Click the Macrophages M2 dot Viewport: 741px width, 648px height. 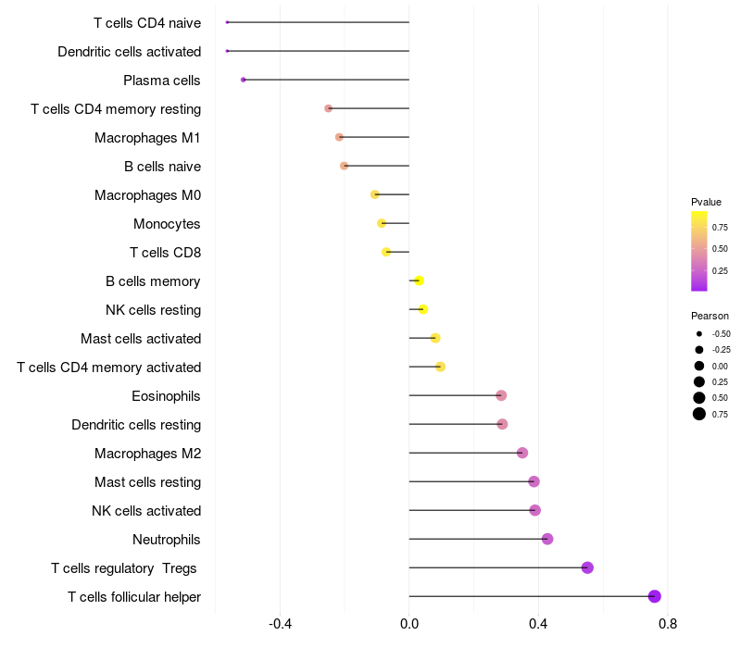(x=522, y=453)
